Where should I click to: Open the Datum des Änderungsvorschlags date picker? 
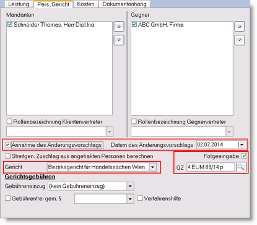pos(242,144)
